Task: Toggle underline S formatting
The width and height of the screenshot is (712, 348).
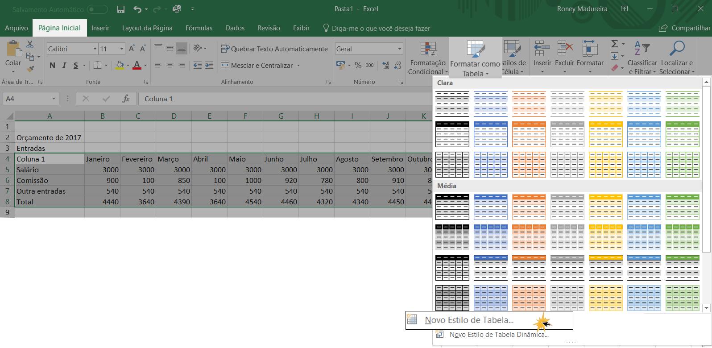Action: point(76,65)
